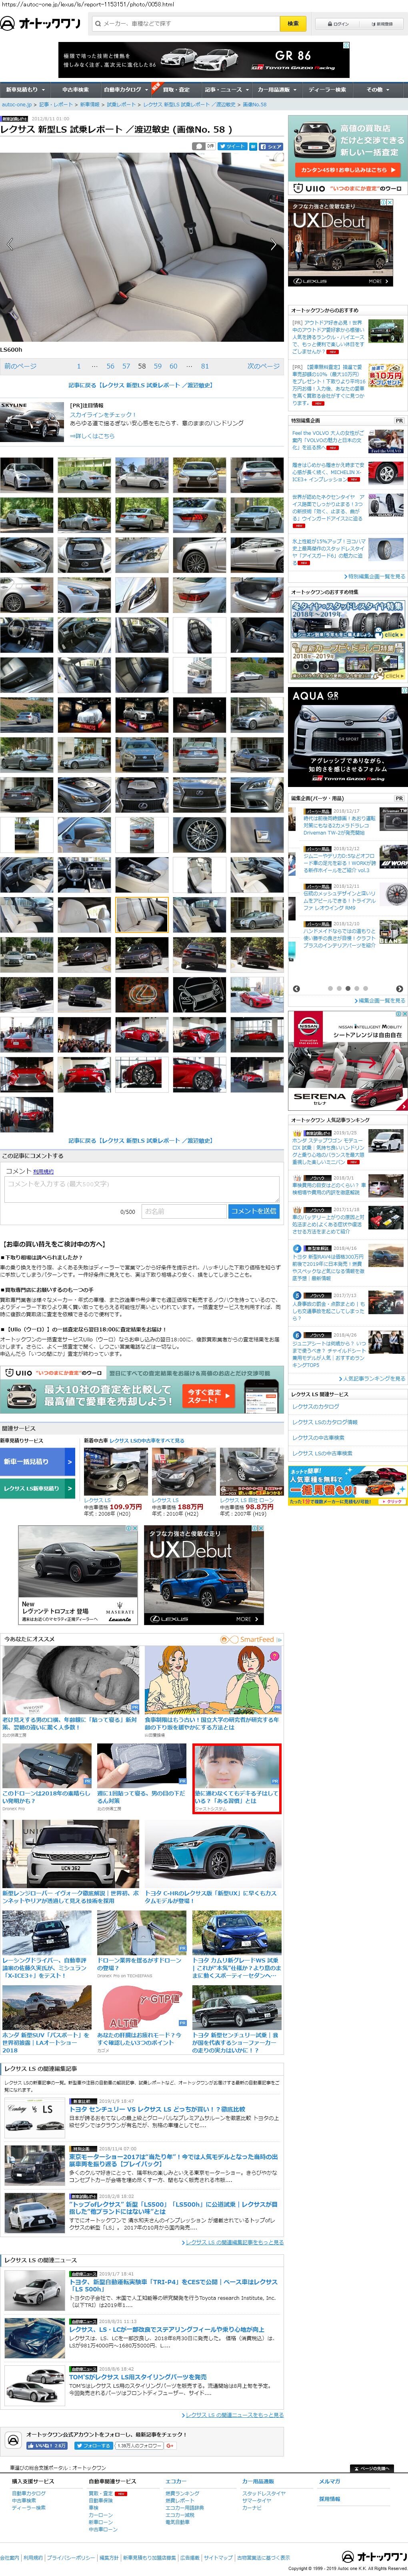The height and width of the screenshot is (2576, 408).
Task: Click previous arrow in parts carousel
Action: pos(297,988)
